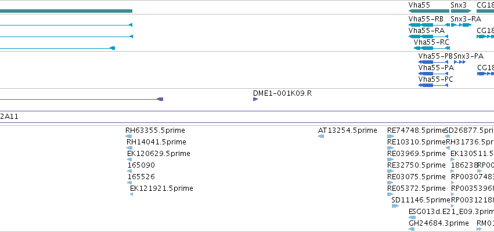Select the Vha55-PC protein feature
Image resolution: width=494 pixels, height=232 pixels.
click(433, 85)
